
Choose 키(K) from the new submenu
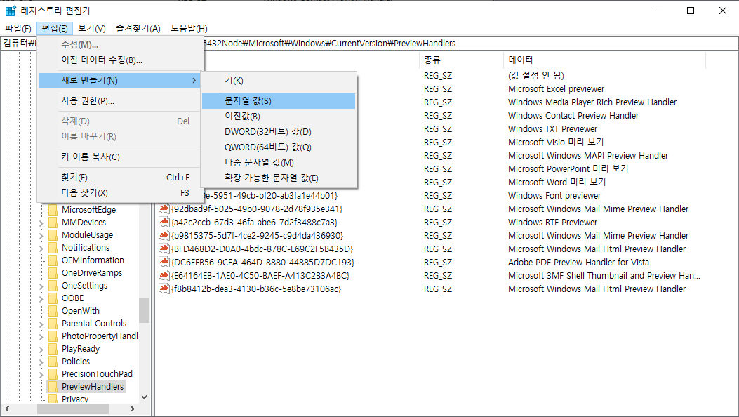pos(279,81)
